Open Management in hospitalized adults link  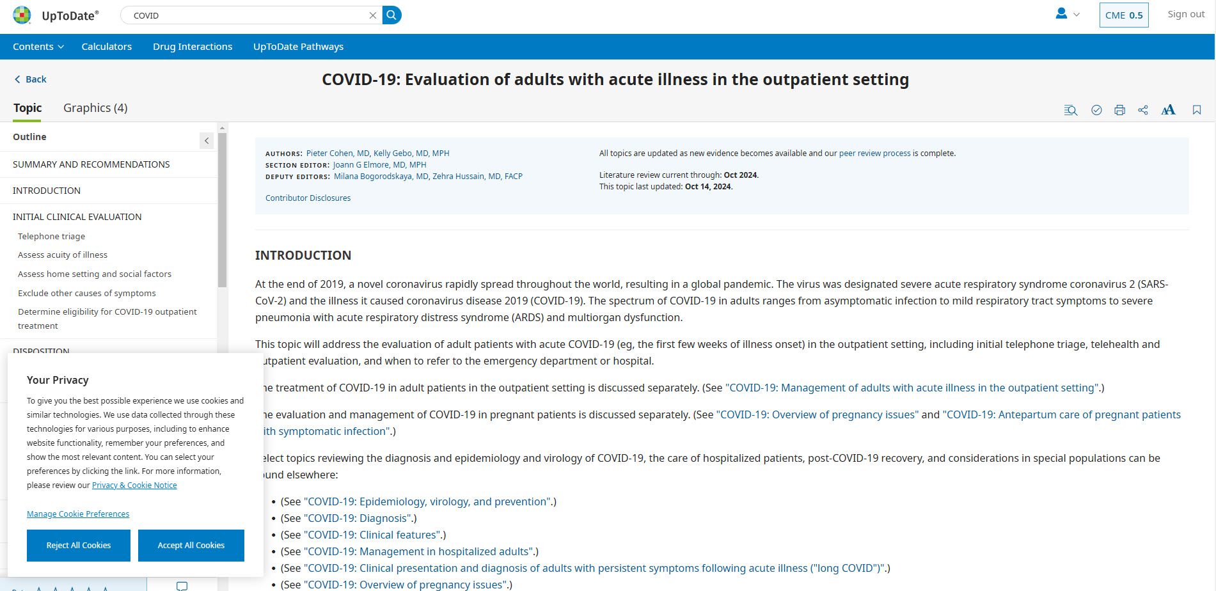point(419,551)
